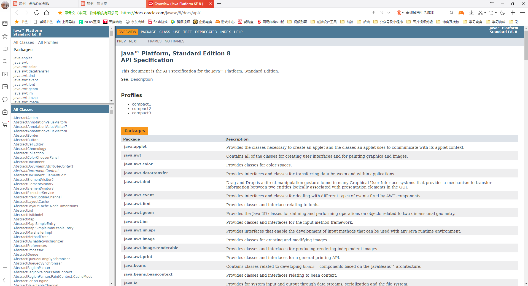Click the lightning speed-mode icon
Image resolution: width=528 pixels, height=286 pixels.
click(x=373, y=13)
